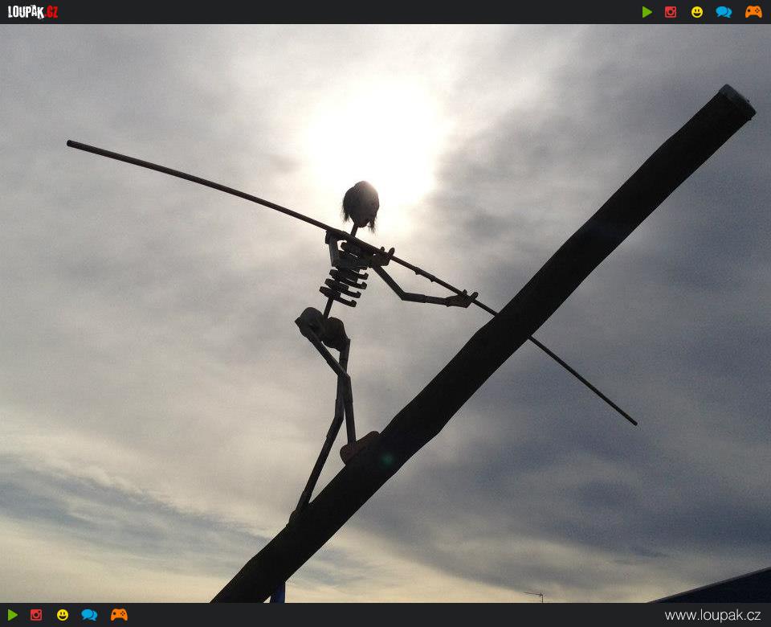Click the green play icon in top bar
This screenshot has width=771, height=627.
pos(647,12)
